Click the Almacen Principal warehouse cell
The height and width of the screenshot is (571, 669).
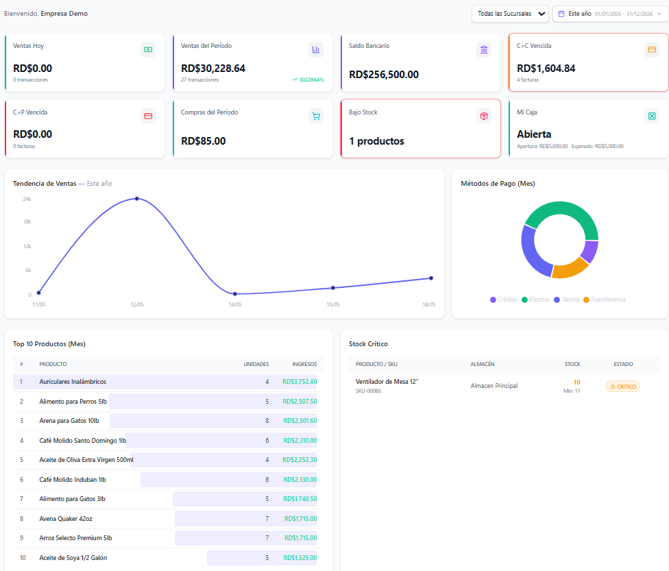(x=494, y=386)
